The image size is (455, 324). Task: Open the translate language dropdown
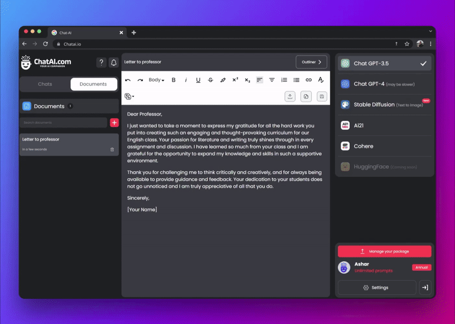coord(130,96)
